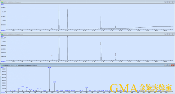This screenshot has width=175, height=94.
Task: Maximize the TIC datasim.ms chromatogram window
Action: 169,34
